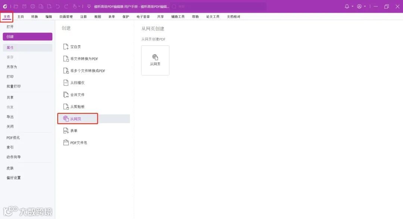Click the 表单 form icon in create list
Screen dimensions: 403x219
[66, 131]
